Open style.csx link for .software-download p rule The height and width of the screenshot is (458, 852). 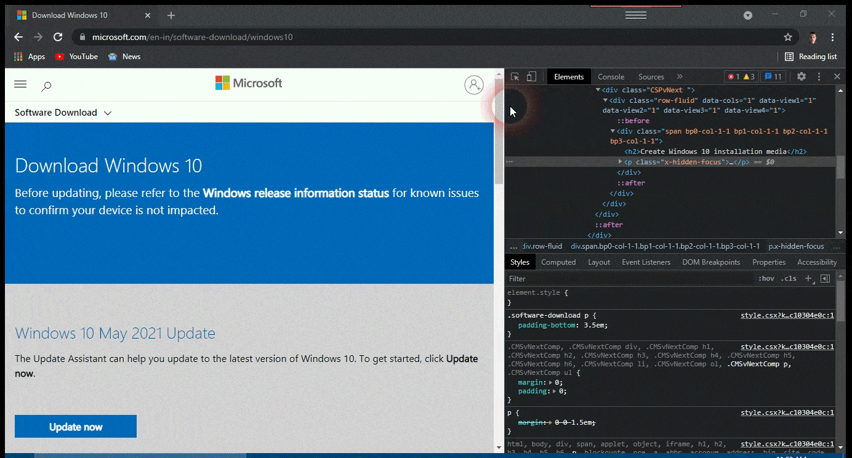point(787,315)
